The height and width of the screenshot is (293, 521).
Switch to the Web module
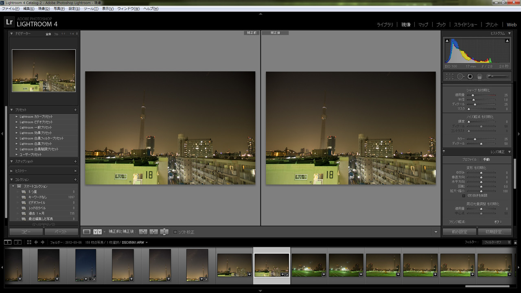tap(511, 25)
